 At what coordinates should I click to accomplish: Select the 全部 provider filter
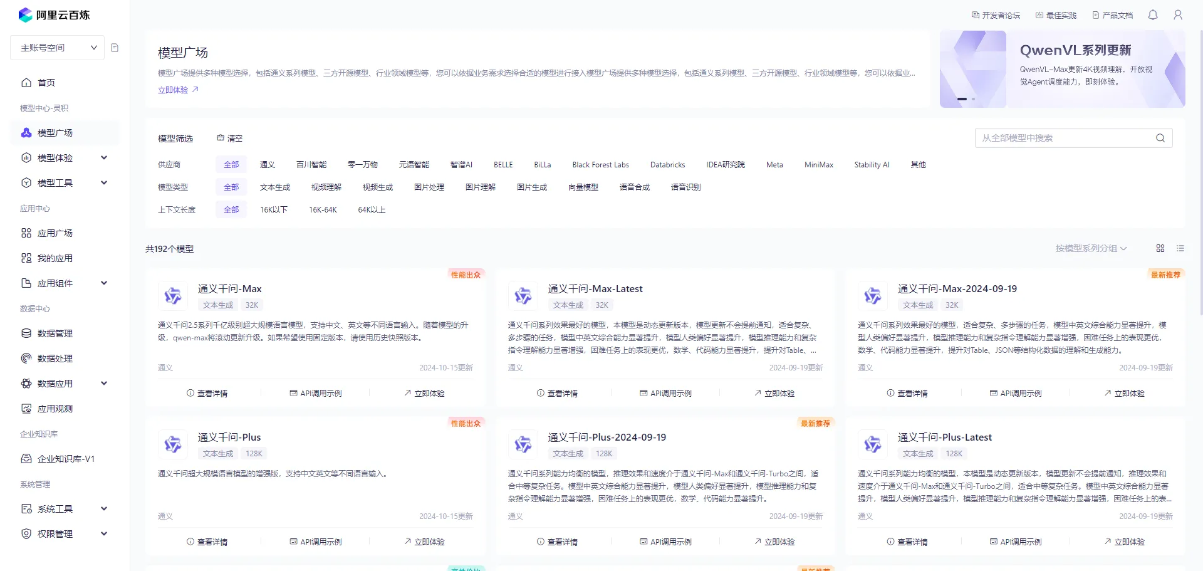231,165
